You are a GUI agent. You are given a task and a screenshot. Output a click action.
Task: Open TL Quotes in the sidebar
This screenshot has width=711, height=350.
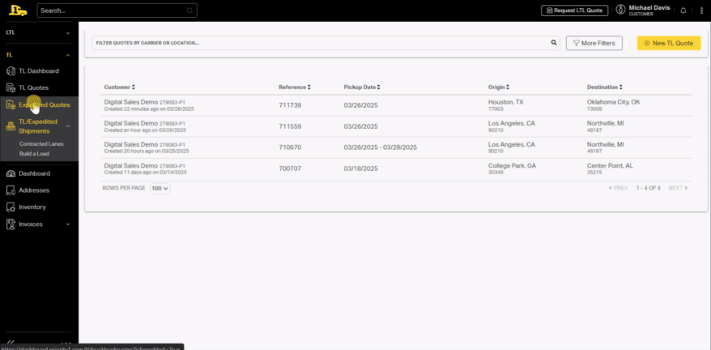pos(33,87)
